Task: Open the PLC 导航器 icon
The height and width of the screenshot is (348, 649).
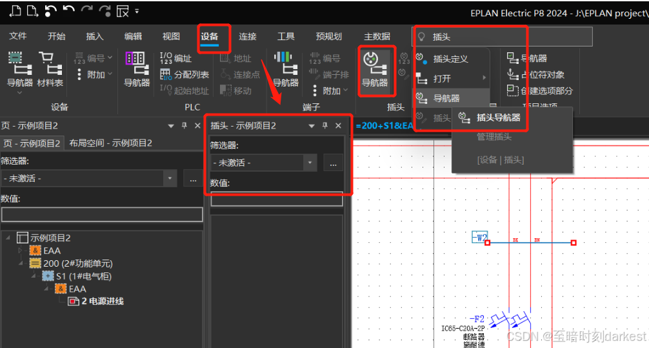Action: (x=137, y=69)
